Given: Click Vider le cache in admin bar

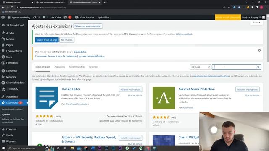Looking at the screenshot, I should point(84,17).
